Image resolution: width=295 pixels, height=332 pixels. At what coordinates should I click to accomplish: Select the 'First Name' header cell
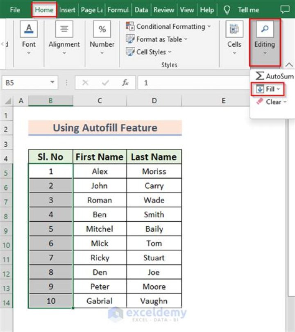100,157
